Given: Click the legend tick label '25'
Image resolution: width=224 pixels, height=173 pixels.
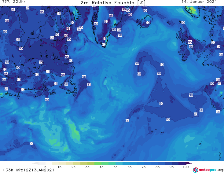Looking at the screenshot, I should coord(73,167).
